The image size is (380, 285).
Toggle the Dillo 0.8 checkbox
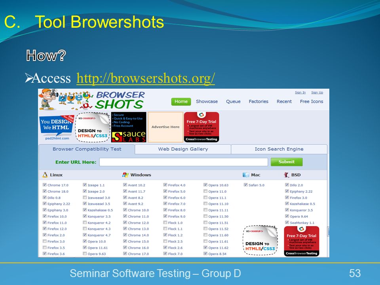pos(45,198)
